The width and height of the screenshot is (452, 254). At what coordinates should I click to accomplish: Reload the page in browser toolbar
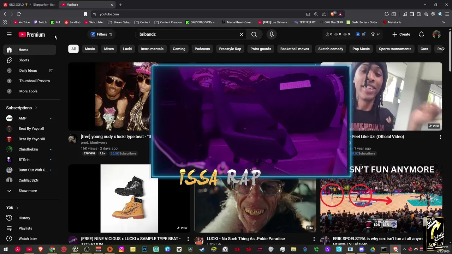[x=19, y=14]
